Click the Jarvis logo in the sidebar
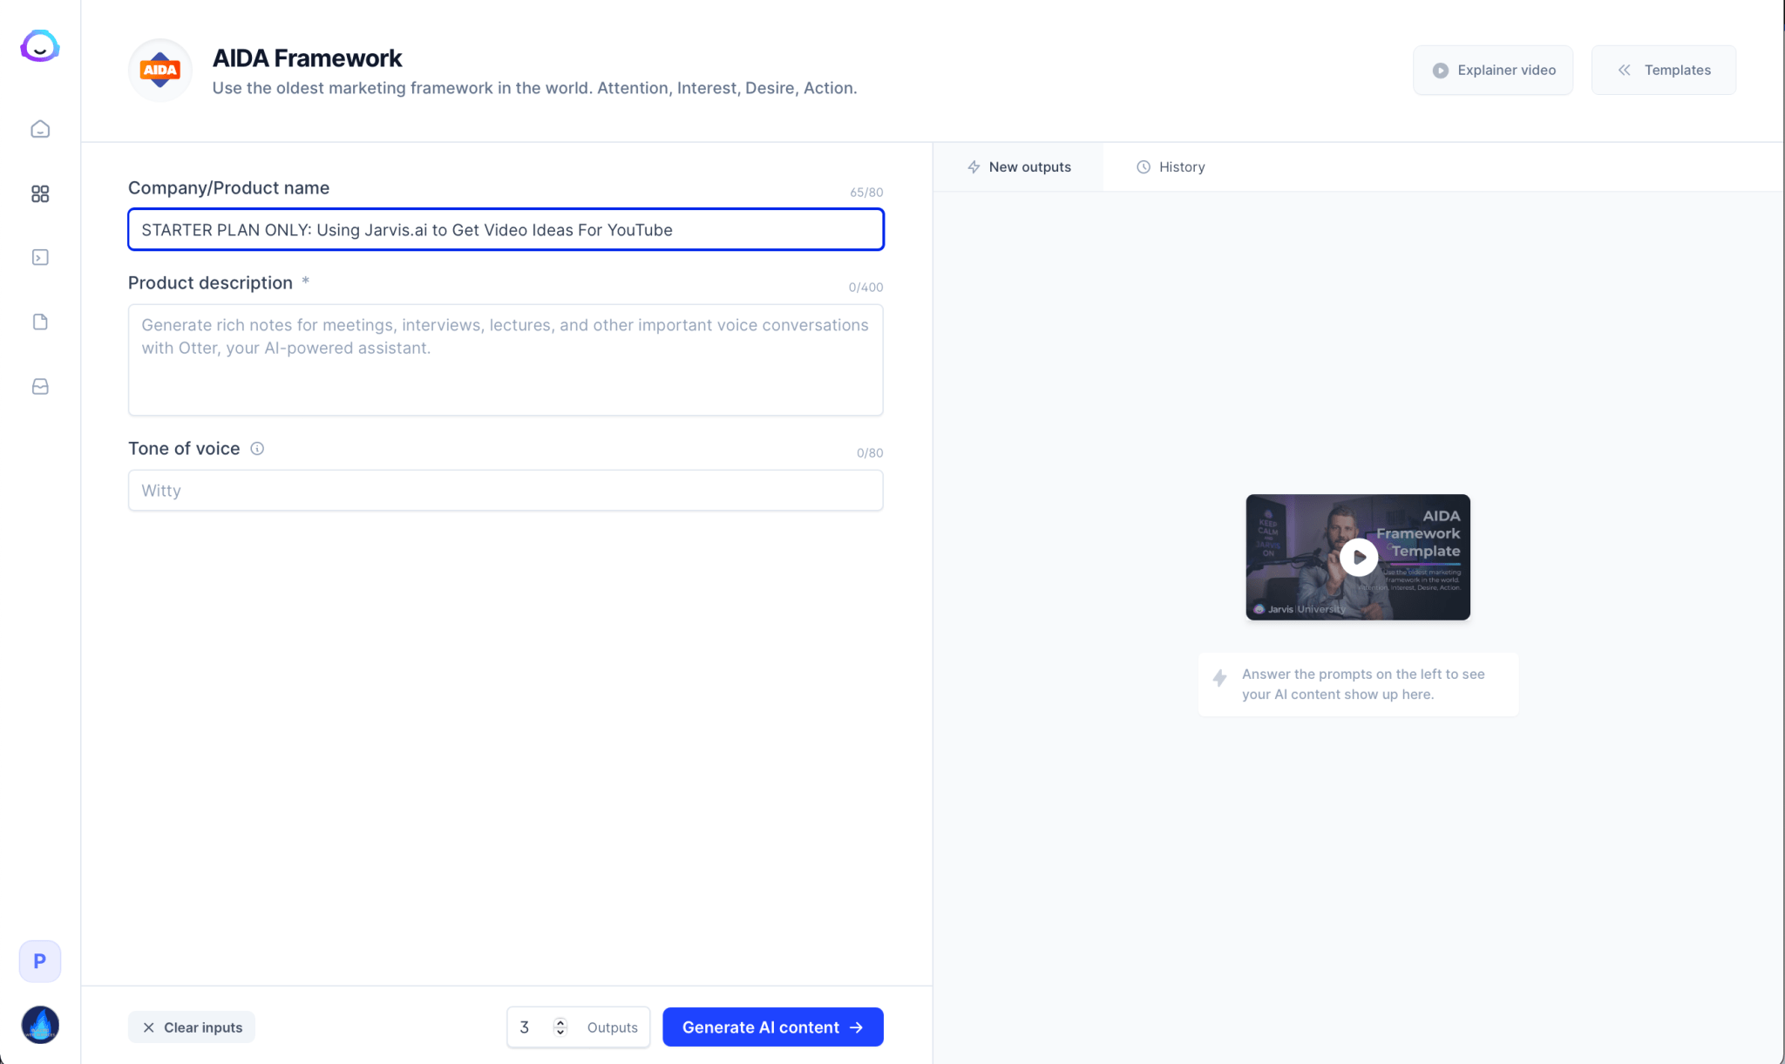The height and width of the screenshot is (1064, 1785). click(x=40, y=46)
